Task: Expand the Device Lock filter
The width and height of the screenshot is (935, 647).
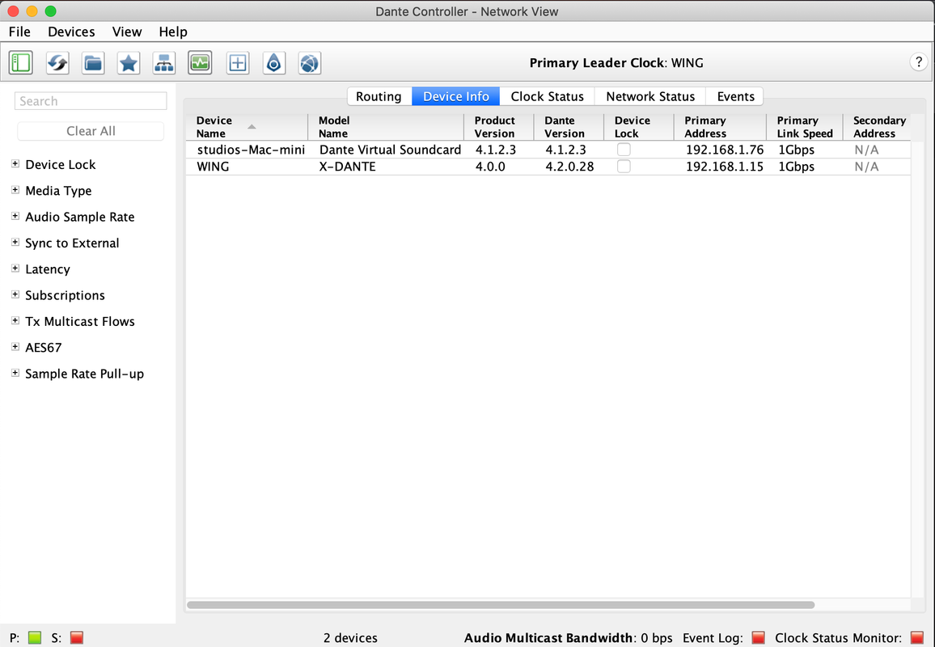Action: [15, 164]
